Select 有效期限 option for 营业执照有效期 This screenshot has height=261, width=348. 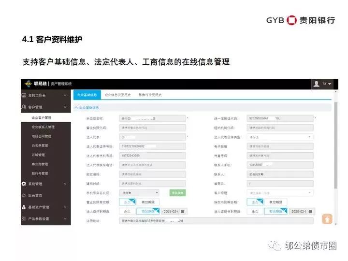[148, 202]
